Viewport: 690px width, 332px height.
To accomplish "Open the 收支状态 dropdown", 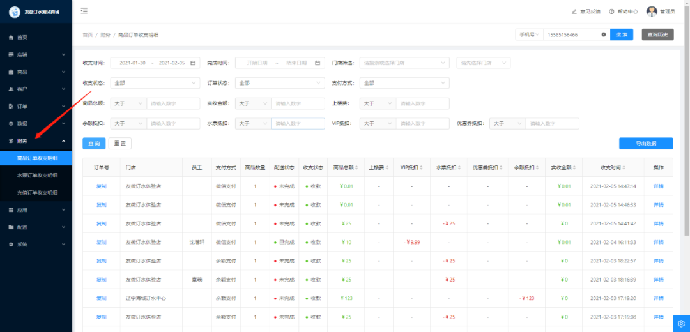I will click(155, 82).
